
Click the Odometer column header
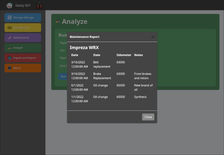[x=124, y=55]
